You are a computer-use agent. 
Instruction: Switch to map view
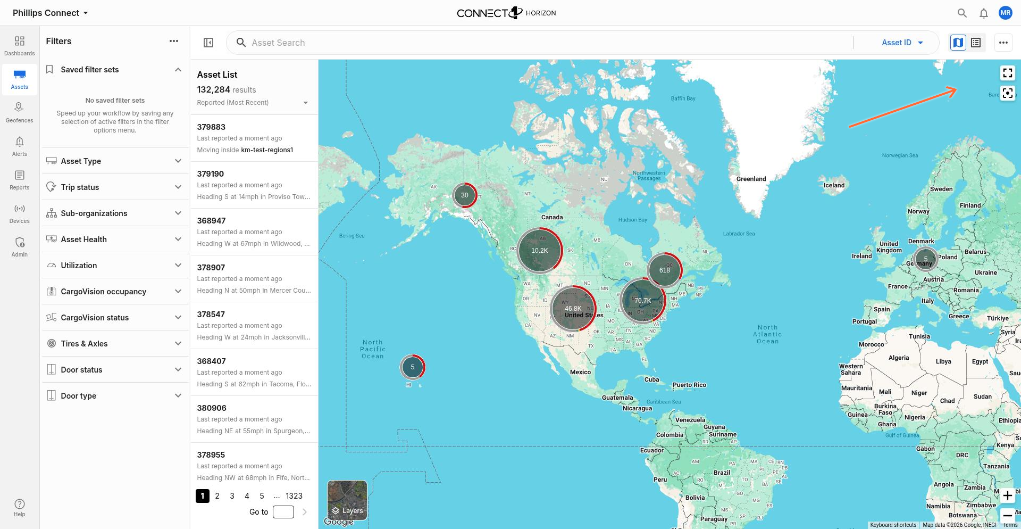tap(958, 43)
